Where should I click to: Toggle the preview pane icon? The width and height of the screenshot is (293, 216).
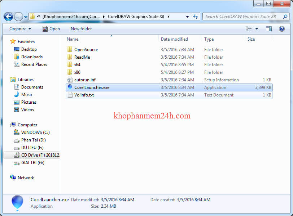click(269, 29)
